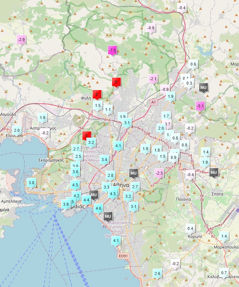
Task: Select the Μαγούλα place label
Action: (x=8, y=115)
